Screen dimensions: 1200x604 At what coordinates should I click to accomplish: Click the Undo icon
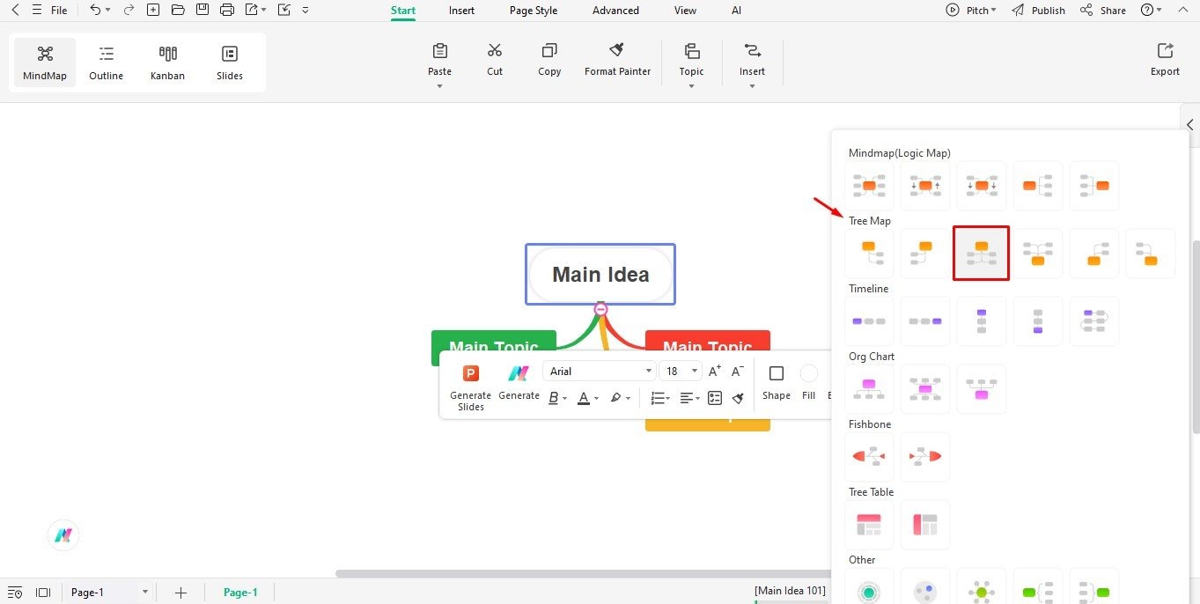pos(95,11)
